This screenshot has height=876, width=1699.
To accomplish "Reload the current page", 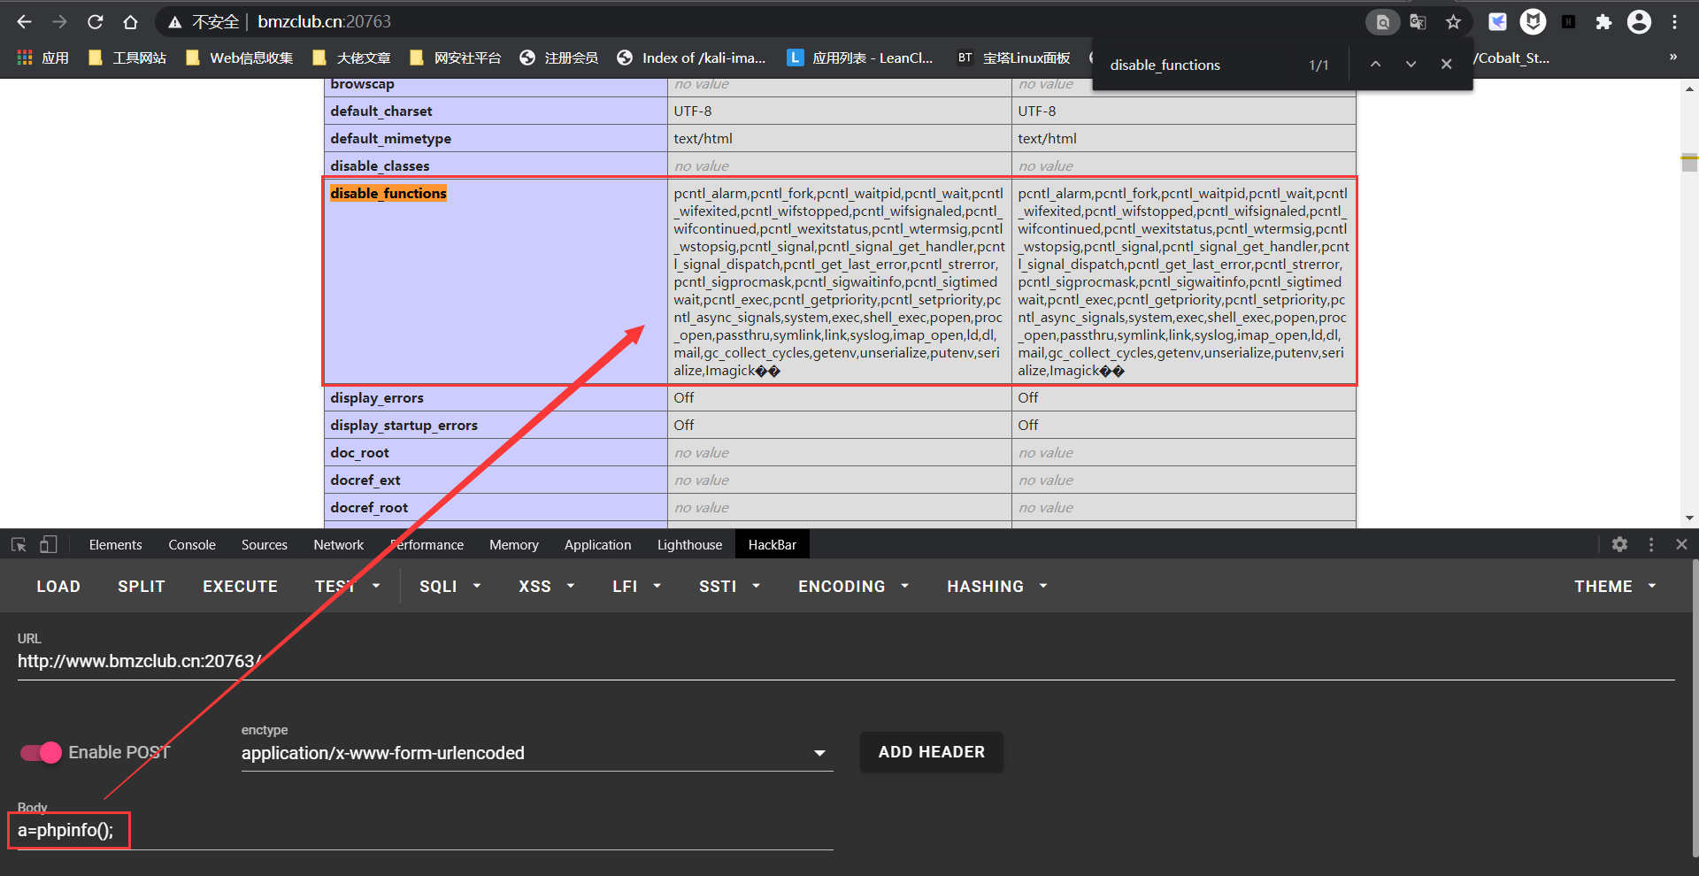I will click(x=95, y=22).
